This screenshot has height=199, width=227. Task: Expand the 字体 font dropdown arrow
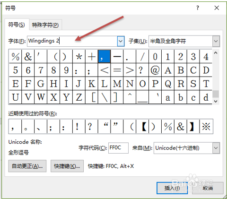click(x=121, y=41)
